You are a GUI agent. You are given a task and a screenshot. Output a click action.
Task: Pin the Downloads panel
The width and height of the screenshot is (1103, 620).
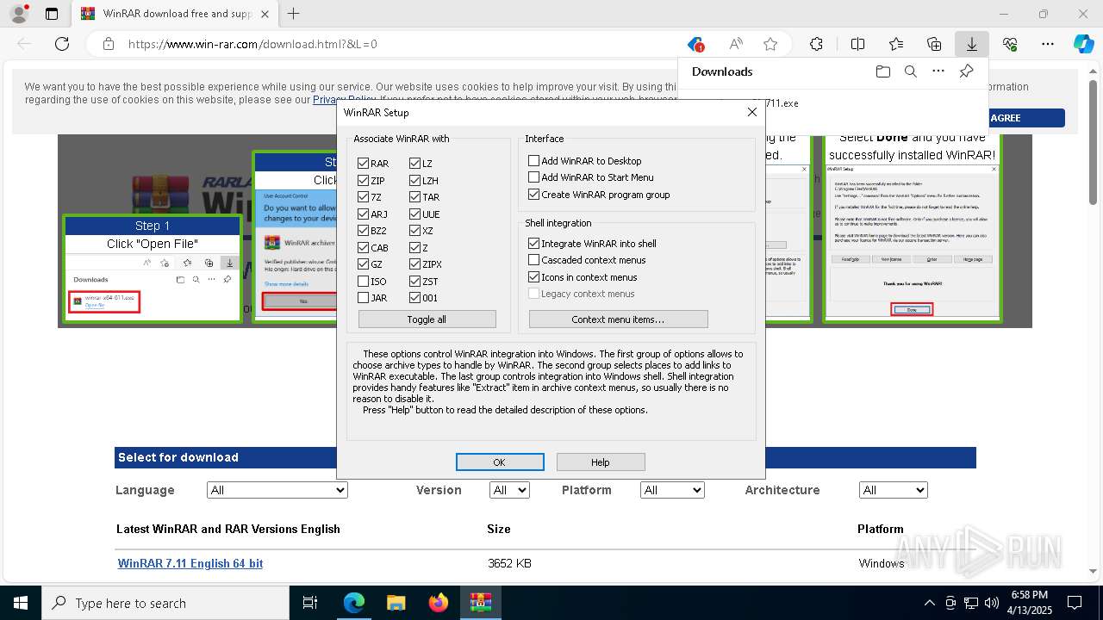(966, 71)
